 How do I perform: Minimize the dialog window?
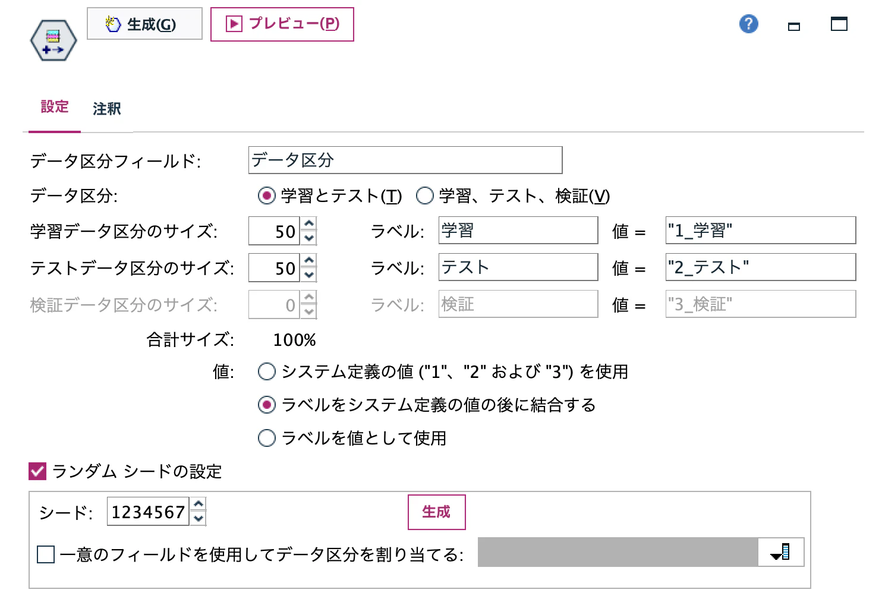pyautogui.click(x=793, y=26)
